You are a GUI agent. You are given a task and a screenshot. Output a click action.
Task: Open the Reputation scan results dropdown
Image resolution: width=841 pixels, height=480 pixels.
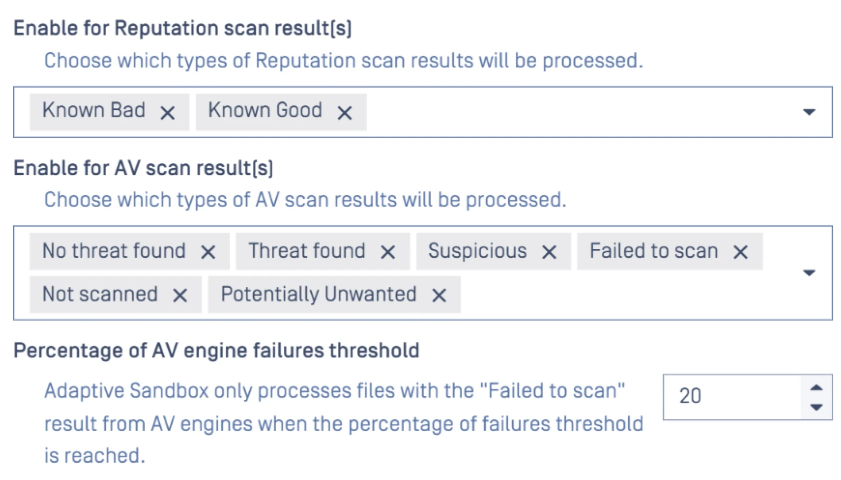[x=809, y=112]
